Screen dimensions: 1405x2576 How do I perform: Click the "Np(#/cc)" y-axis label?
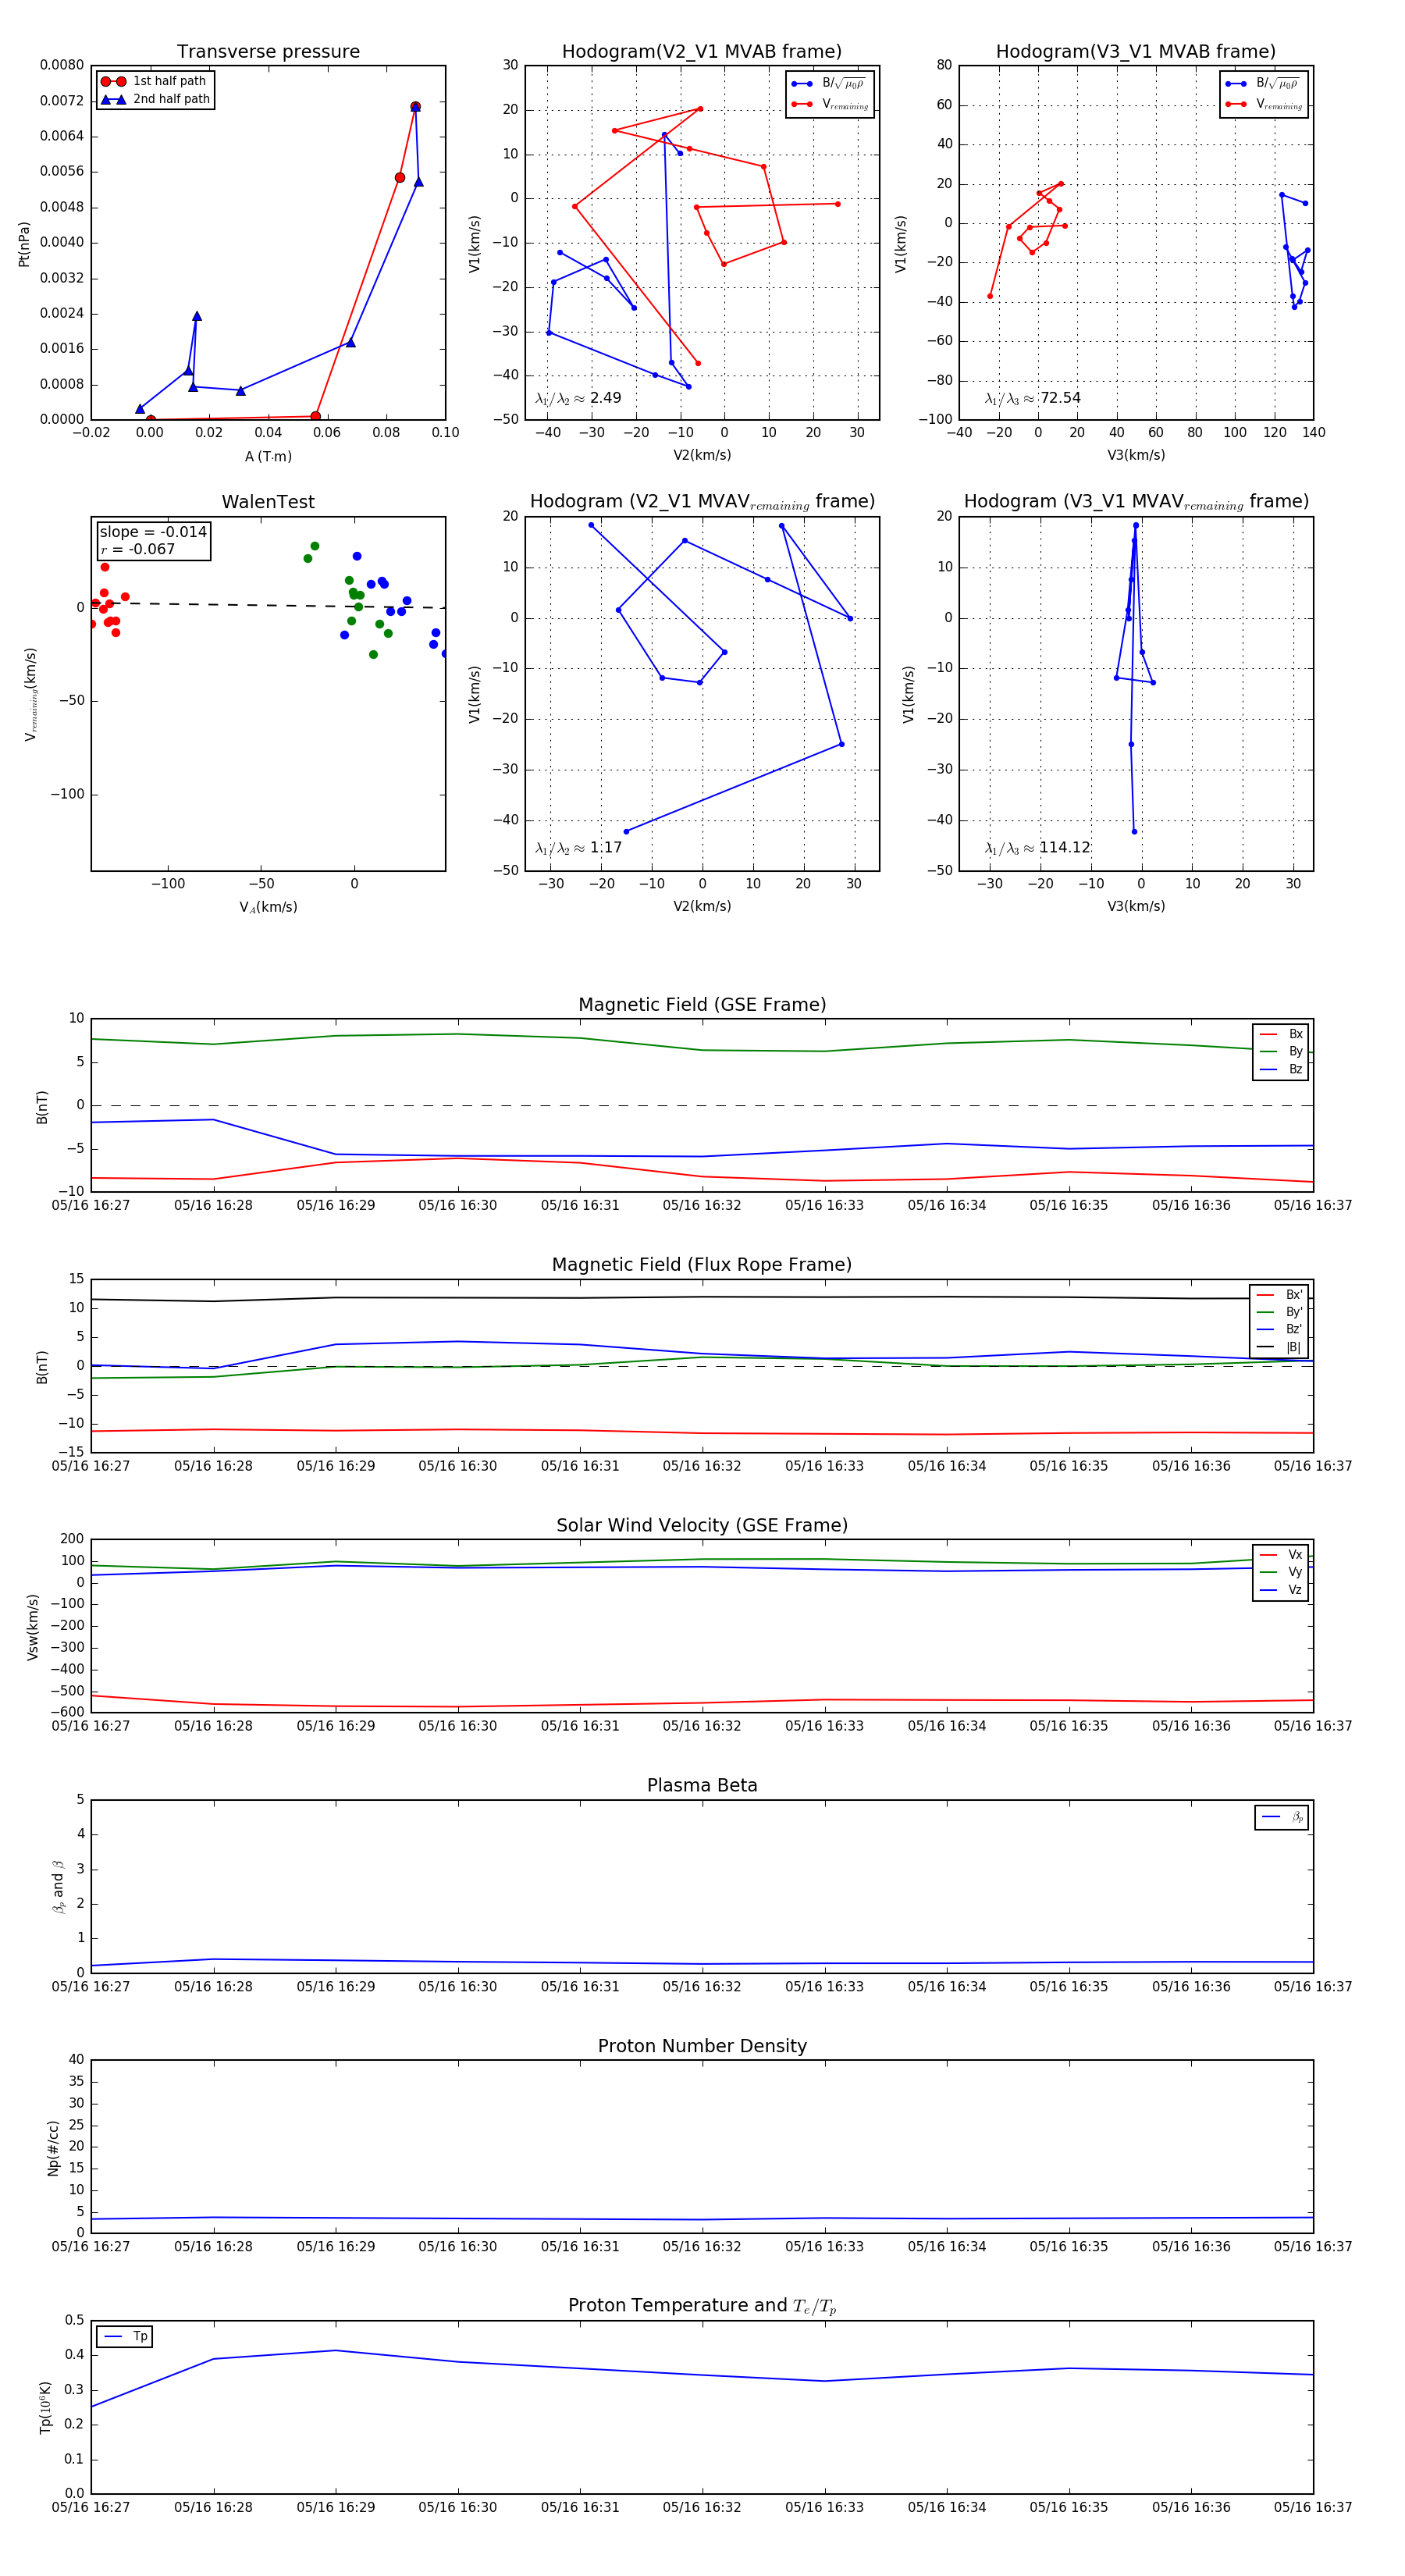tap(53, 2148)
